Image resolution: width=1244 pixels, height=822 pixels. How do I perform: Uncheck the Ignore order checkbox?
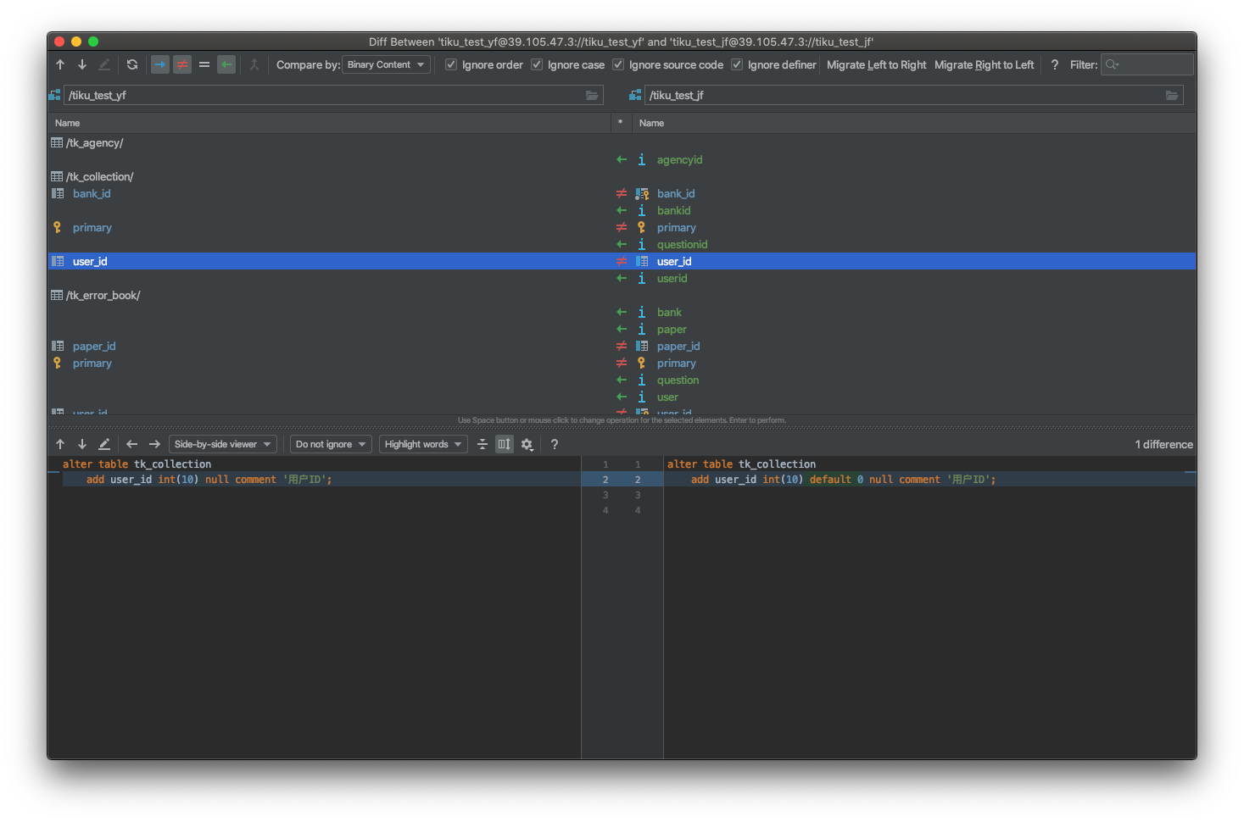pyautogui.click(x=451, y=64)
